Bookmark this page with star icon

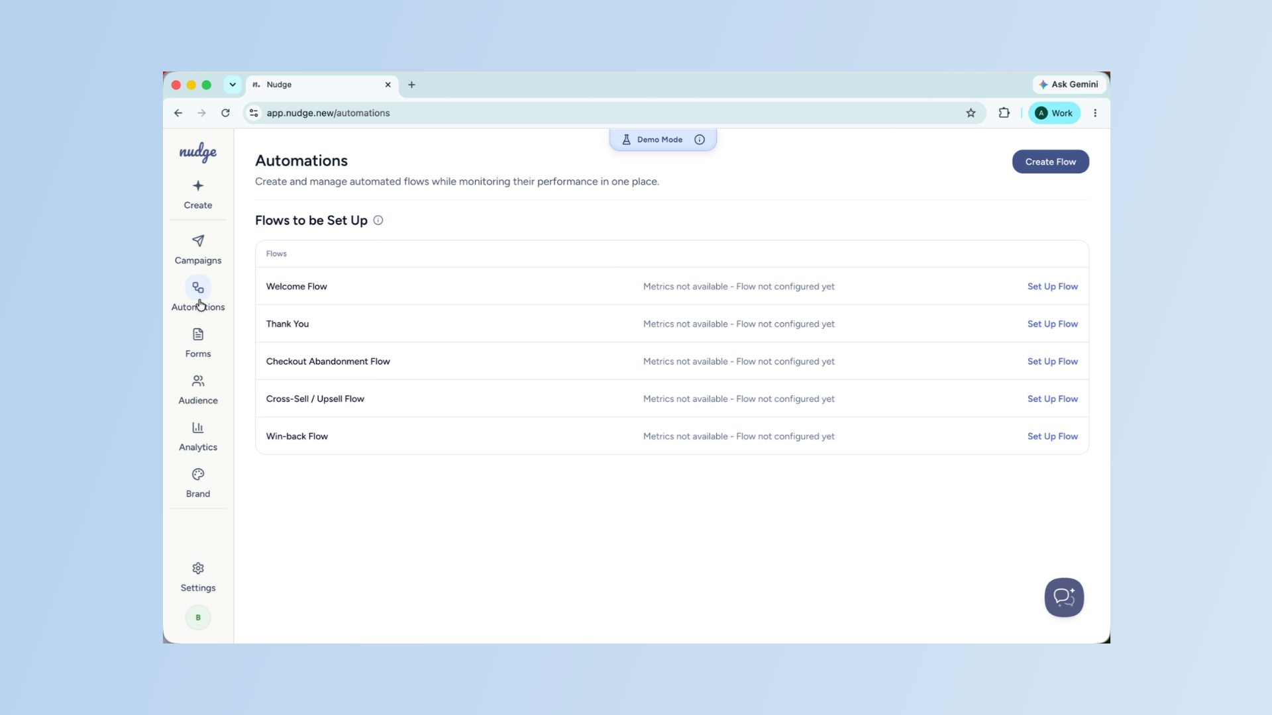click(x=971, y=113)
